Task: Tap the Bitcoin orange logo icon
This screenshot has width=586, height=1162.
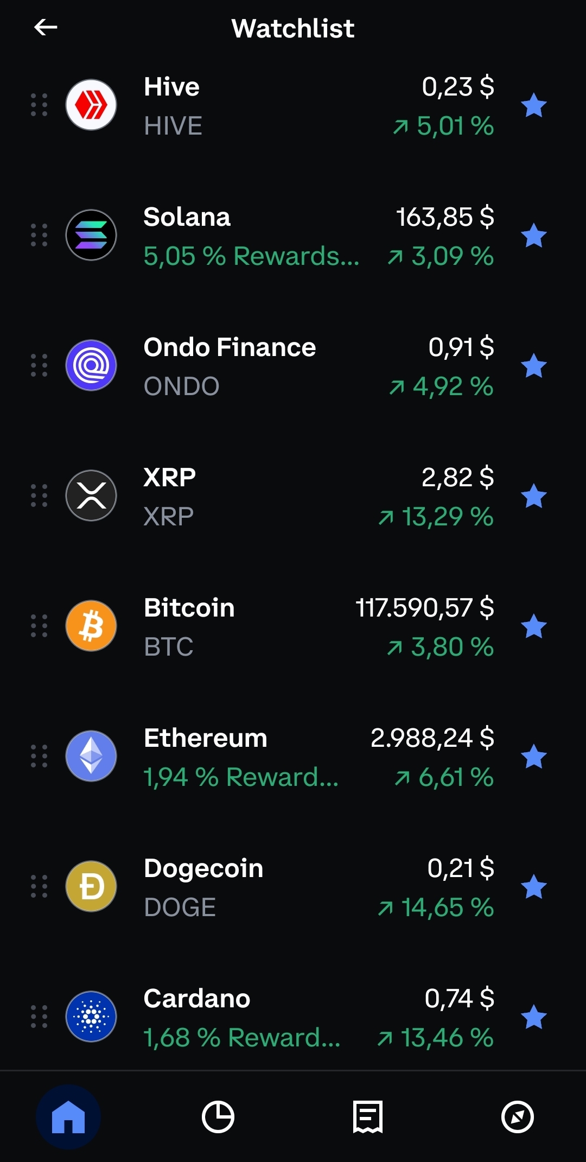Action: coord(91,626)
